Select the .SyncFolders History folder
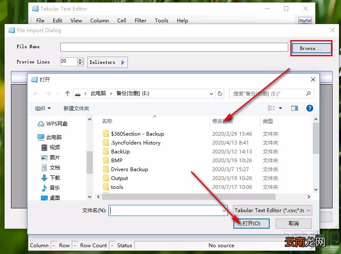 [x=132, y=143]
